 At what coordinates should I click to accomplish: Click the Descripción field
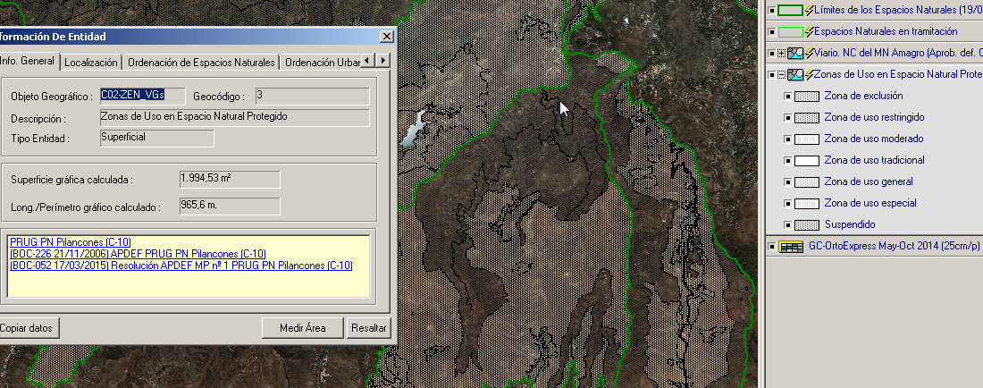(234, 118)
